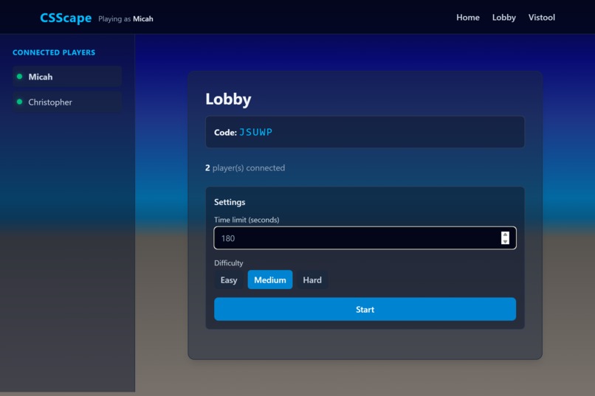Click the '2 player(s) connected' text
The image size is (595, 396).
(x=245, y=168)
